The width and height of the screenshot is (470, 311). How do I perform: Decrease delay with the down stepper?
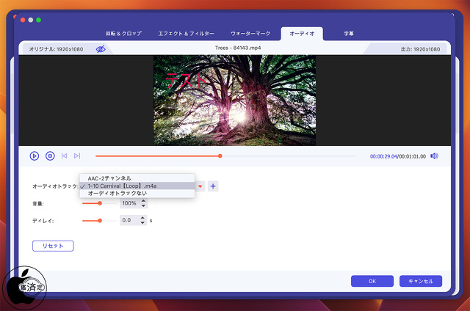142,223
